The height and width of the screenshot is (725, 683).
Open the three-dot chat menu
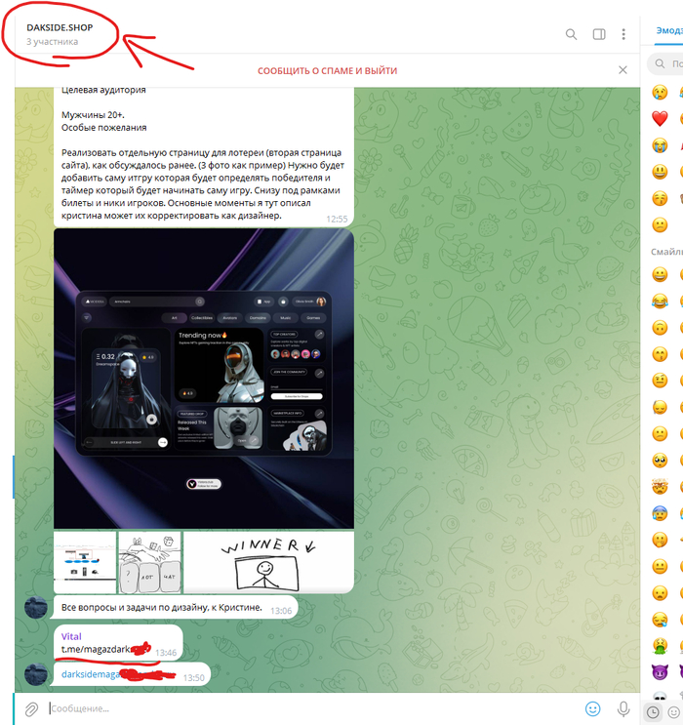point(624,34)
